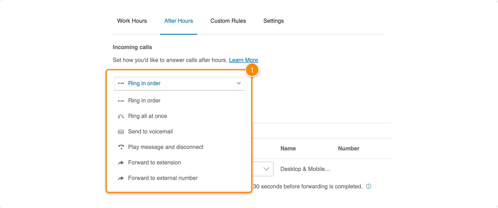The image size is (498, 208).
Task: Click the Forward to external number arrow icon
Action: (121, 178)
